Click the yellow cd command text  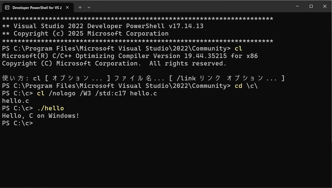click(x=238, y=86)
